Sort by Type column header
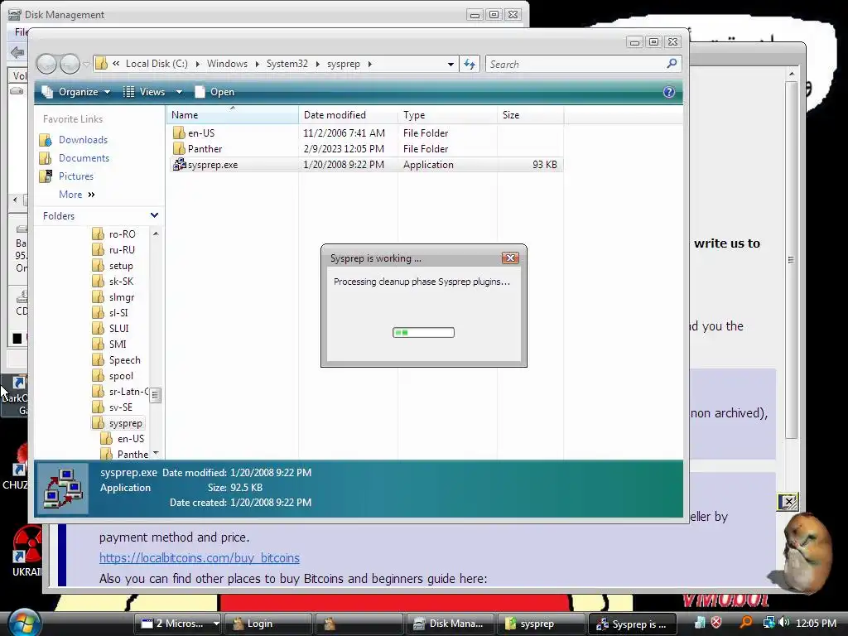This screenshot has height=636, width=848. click(x=448, y=115)
